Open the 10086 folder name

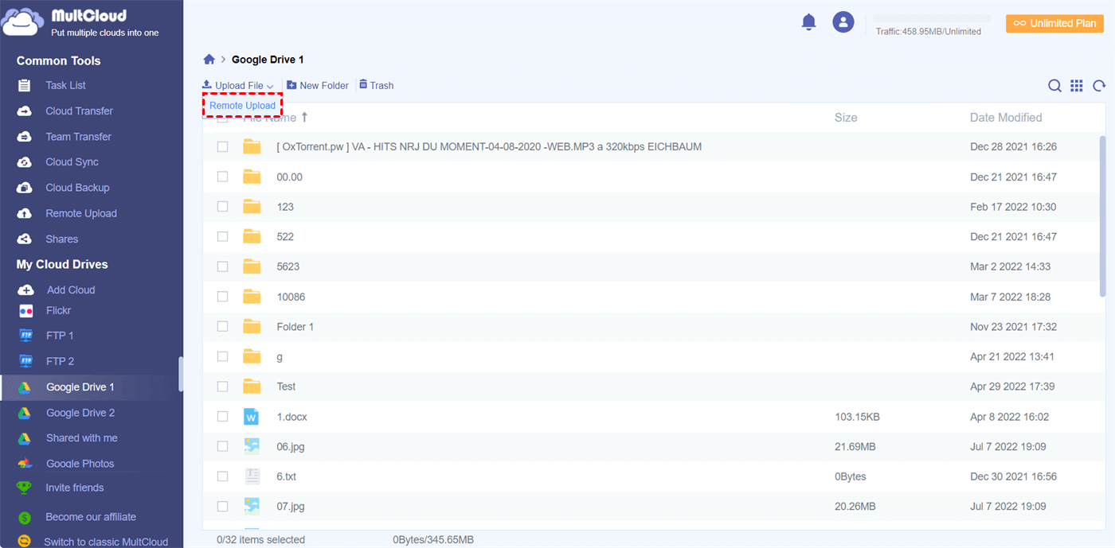click(x=291, y=297)
